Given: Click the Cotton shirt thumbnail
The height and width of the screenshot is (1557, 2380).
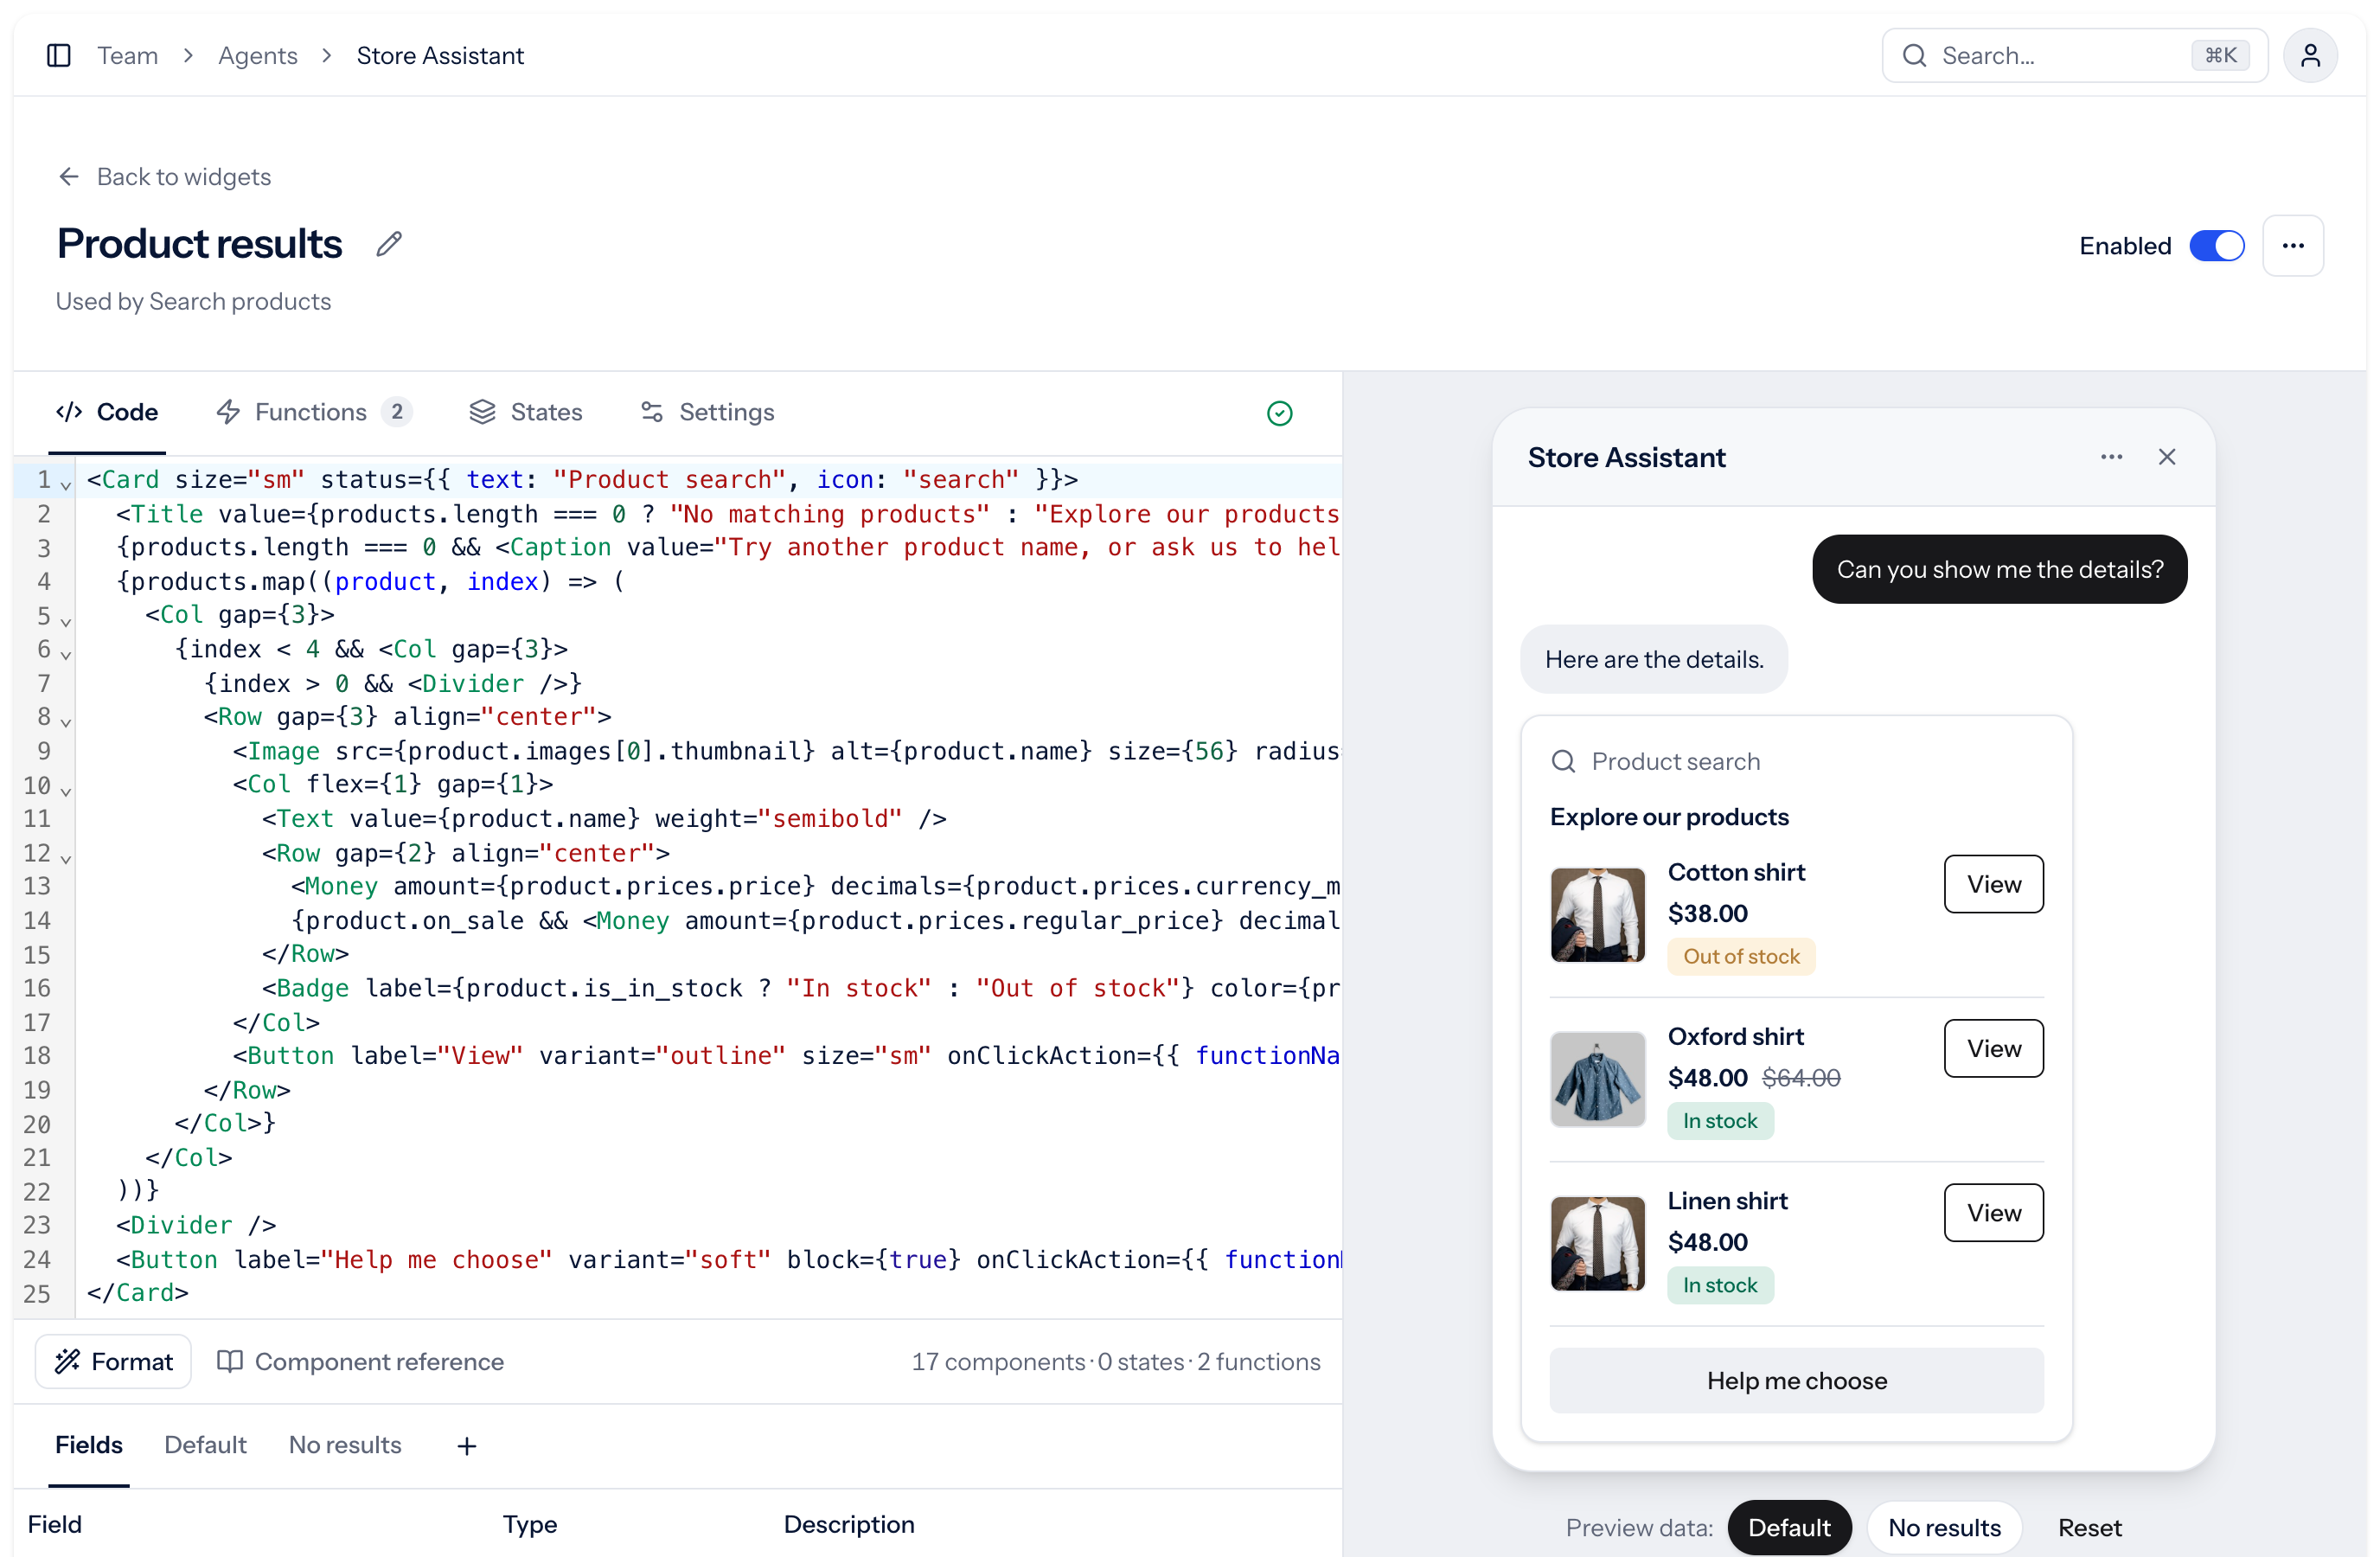Looking at the screenshot, I should pos(1597,915).
